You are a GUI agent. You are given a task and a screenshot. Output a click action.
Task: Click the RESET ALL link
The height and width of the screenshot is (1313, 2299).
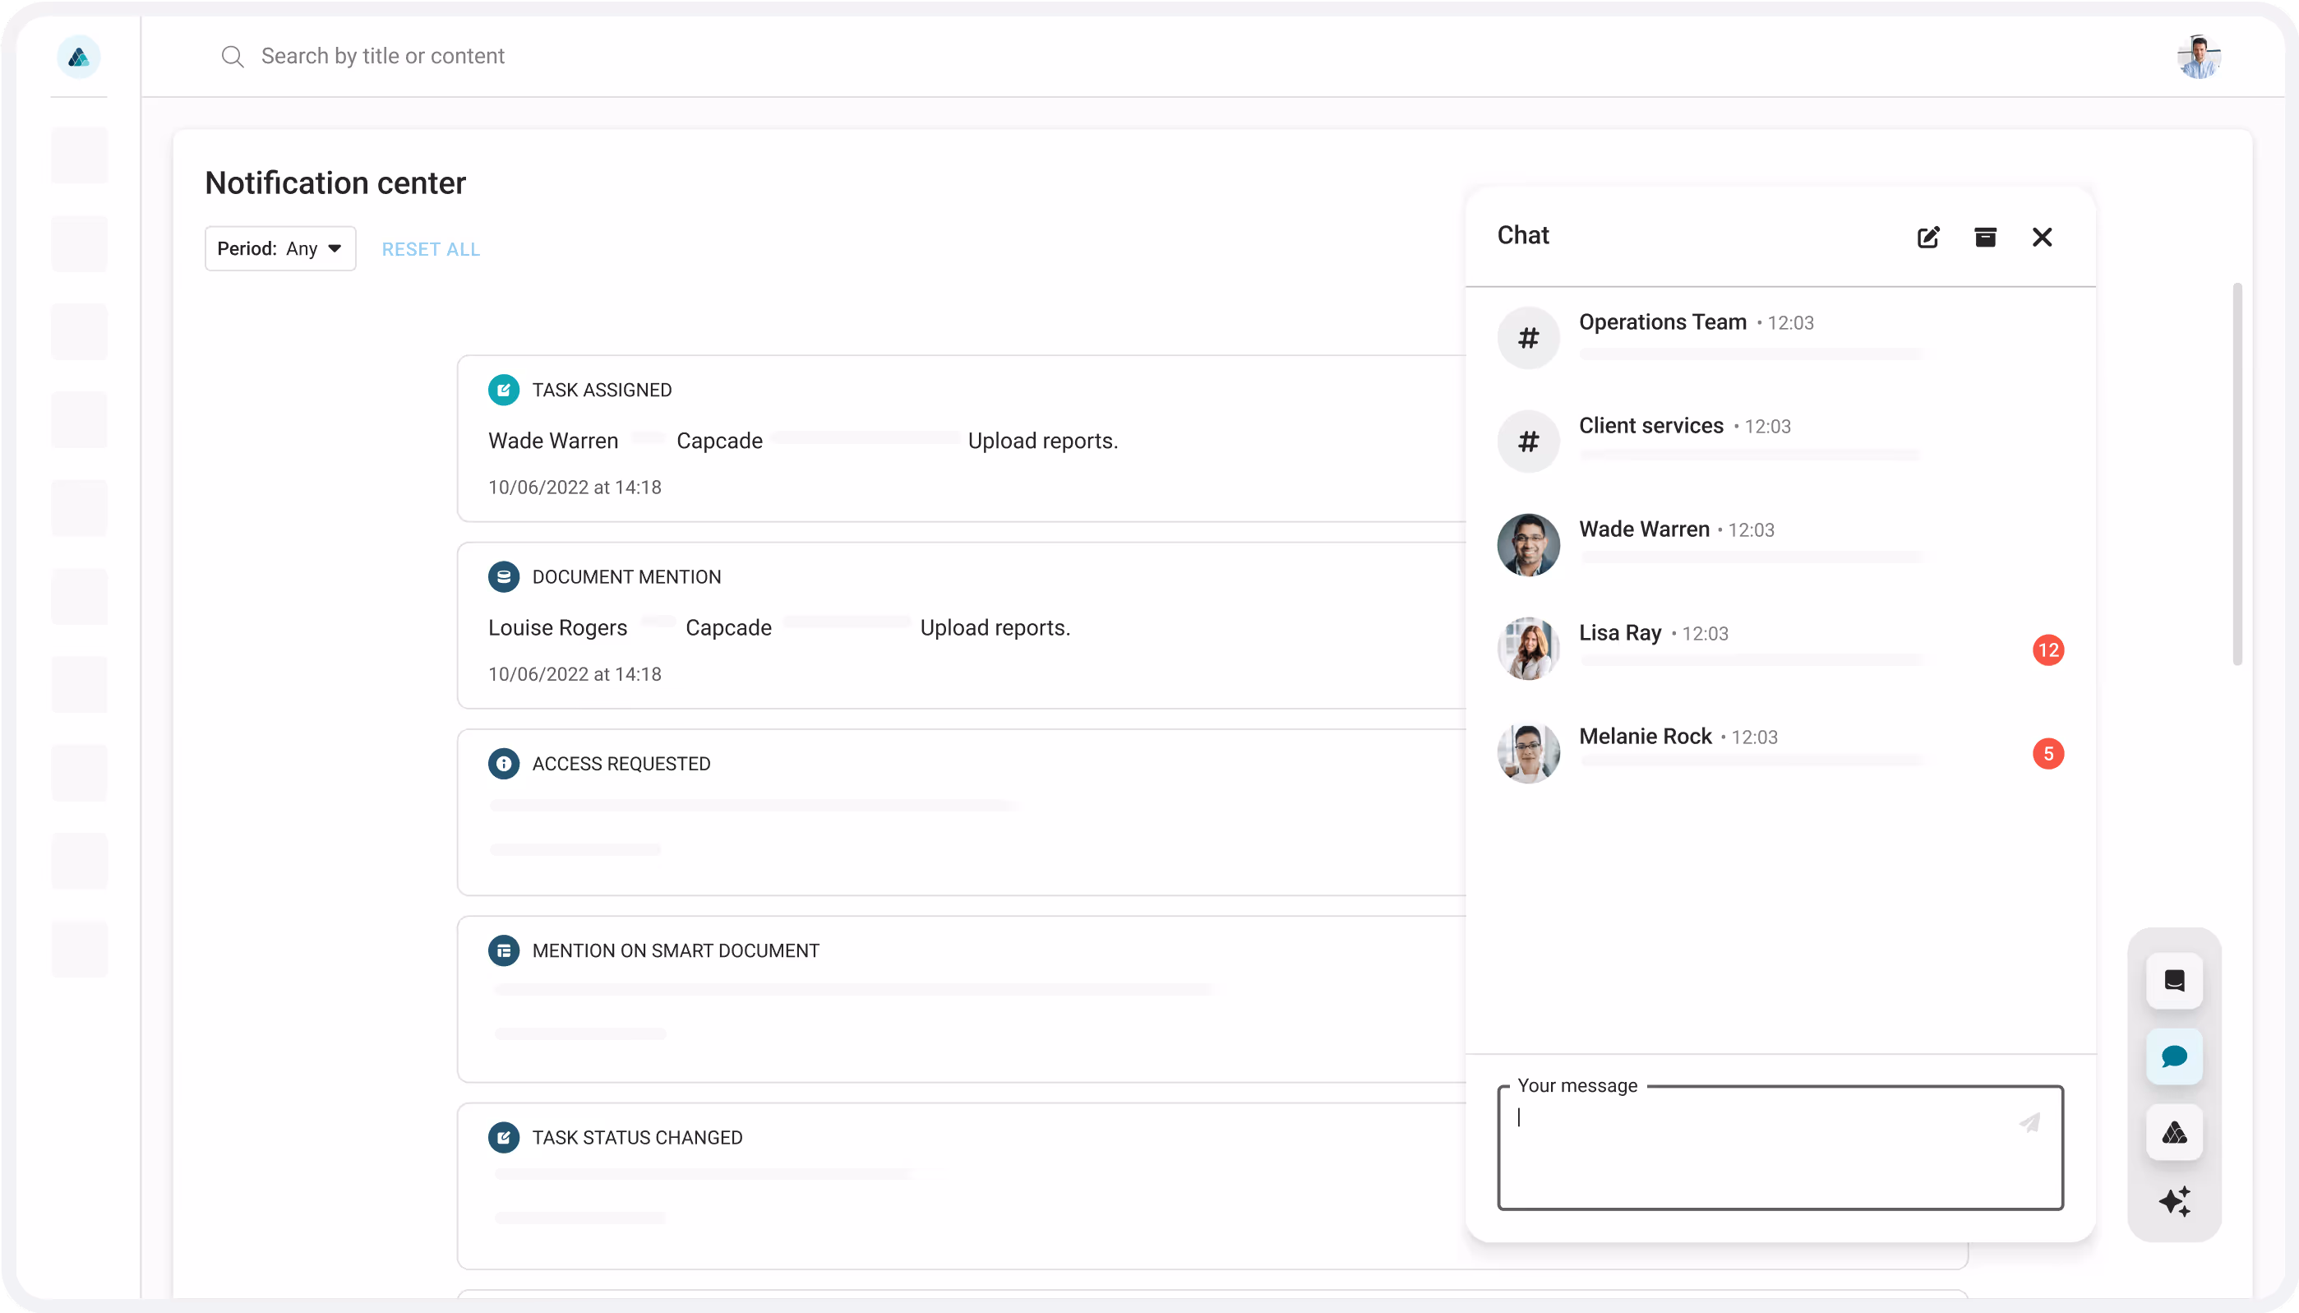430,250
